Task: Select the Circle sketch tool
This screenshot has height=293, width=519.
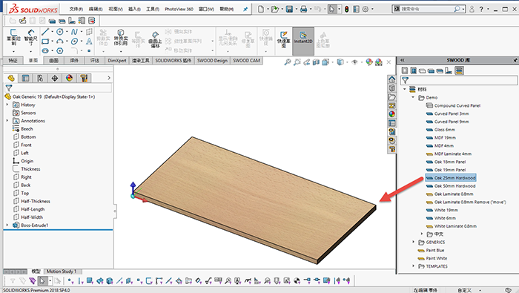Action: pyautogui.click(x=60, y=32)
